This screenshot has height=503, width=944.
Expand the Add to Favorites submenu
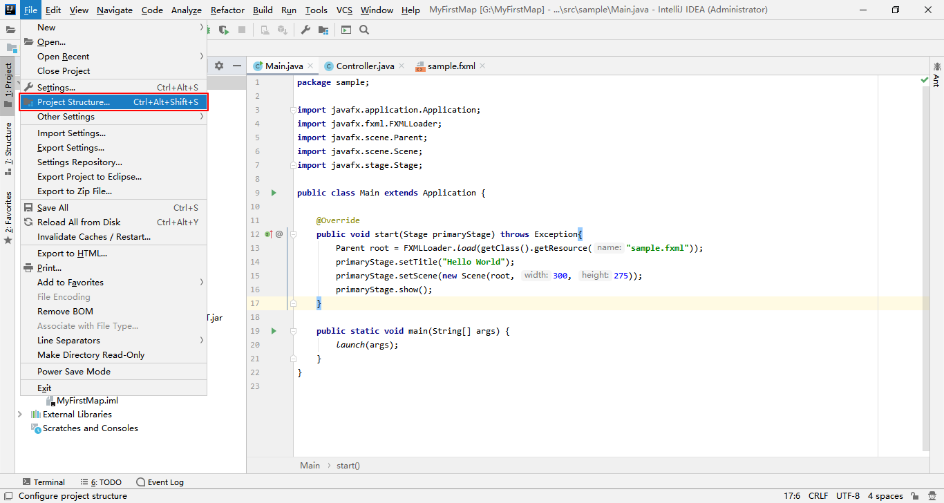tap(113, 282)
